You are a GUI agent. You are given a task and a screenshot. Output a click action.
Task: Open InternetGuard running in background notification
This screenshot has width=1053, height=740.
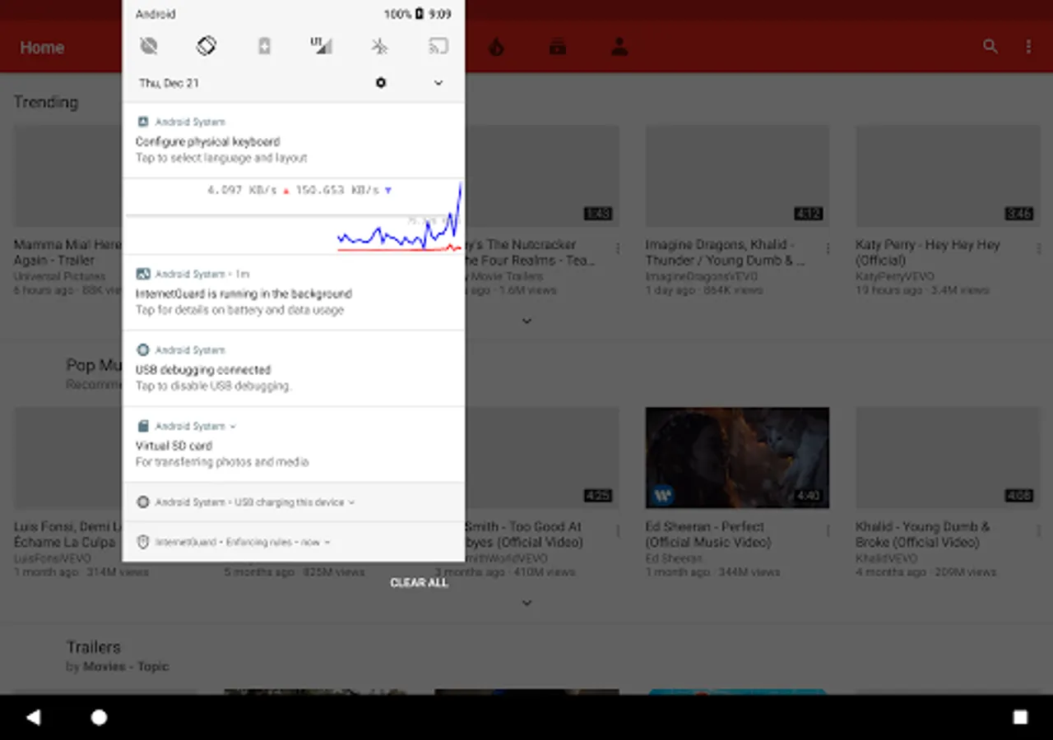pos(294,293)
